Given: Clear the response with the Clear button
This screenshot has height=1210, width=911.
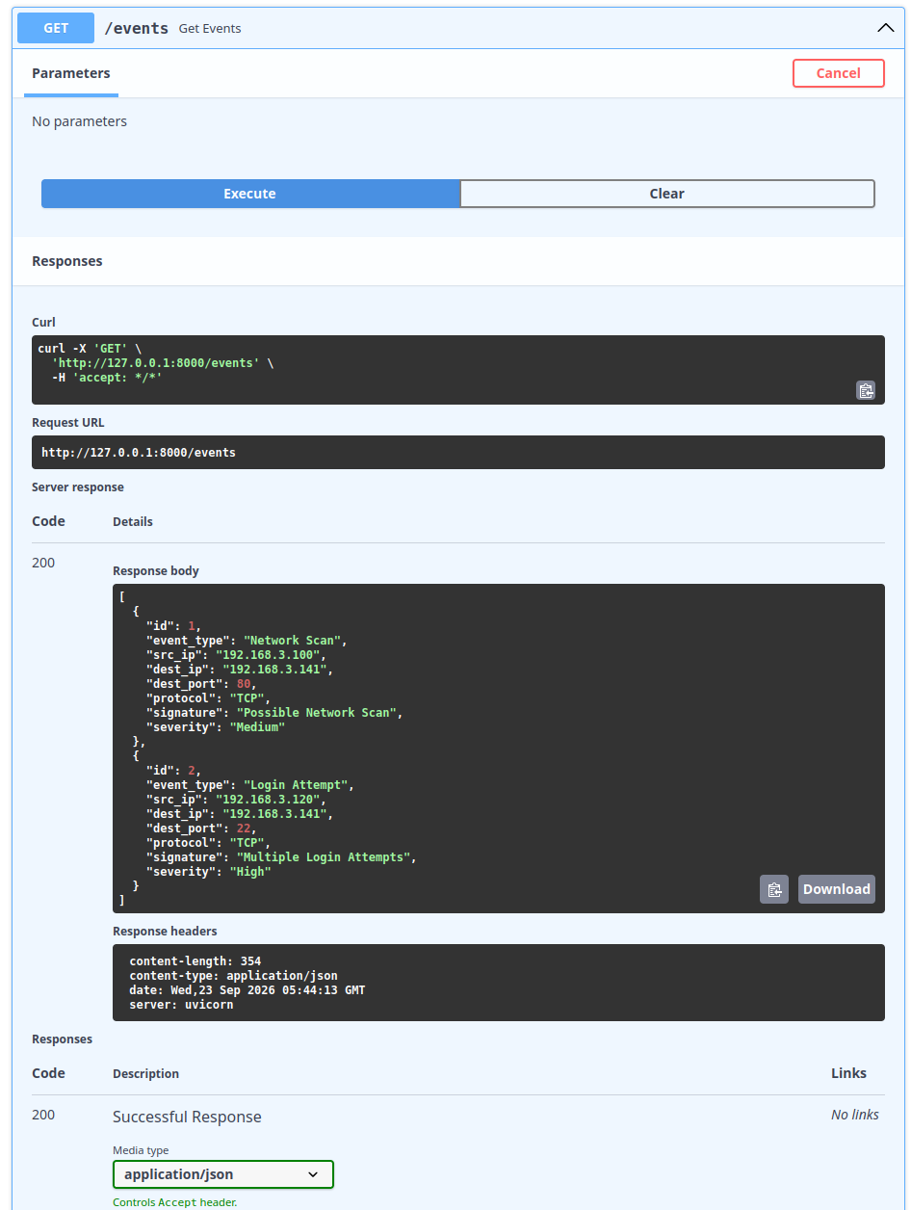Looking at the screenshot, I should (667, 194).
